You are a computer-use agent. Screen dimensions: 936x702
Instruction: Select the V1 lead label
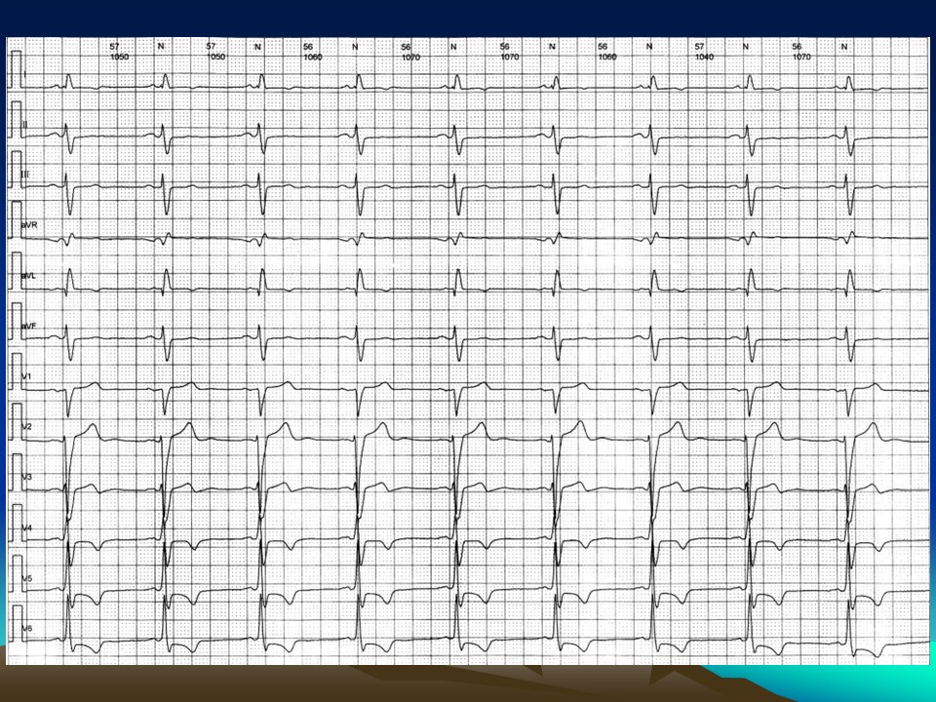click(x=26, y=375)
